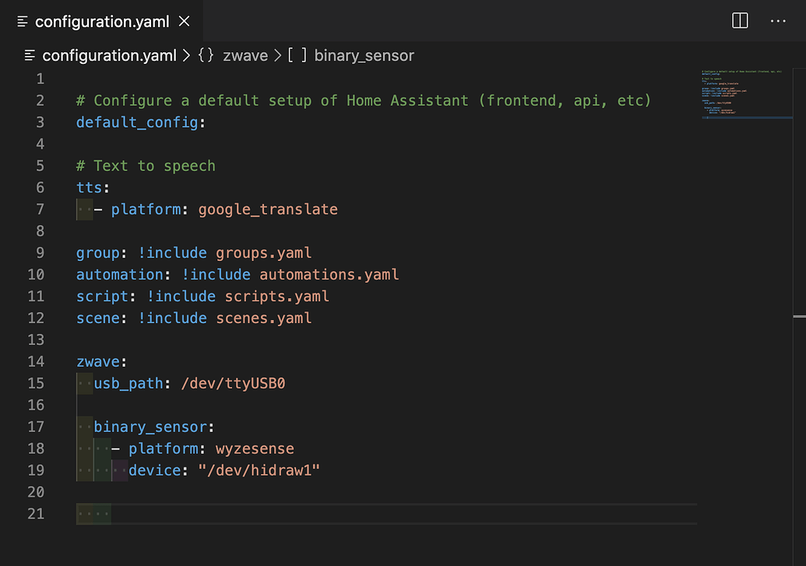Open the binary_sensor breadcrumb dropdown
The image size is (806, 566).
point(364,55)
